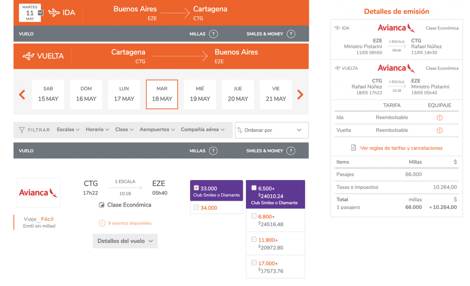Select the 11.900+ $20972.80 option checkbox
Image resolution: width=470 pixels, height=286 pixels.
pyautogui.click(x=254, y=240)
